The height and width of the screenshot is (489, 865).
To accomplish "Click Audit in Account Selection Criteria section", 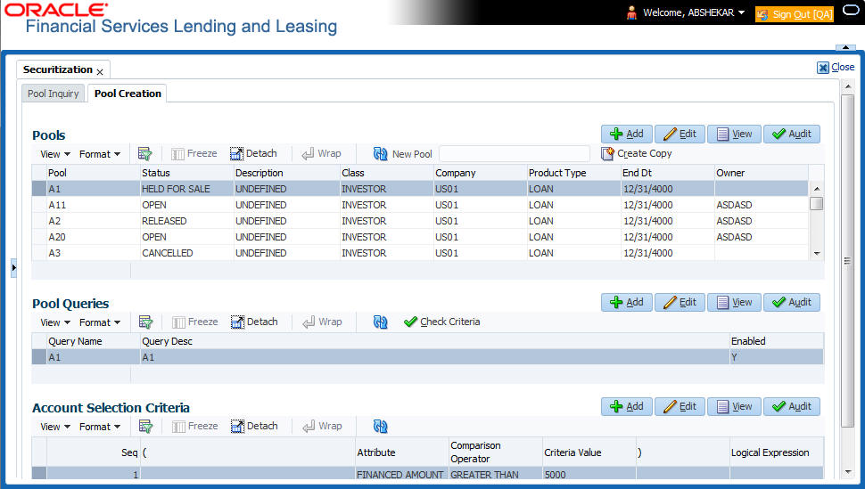I will [792, 406].
